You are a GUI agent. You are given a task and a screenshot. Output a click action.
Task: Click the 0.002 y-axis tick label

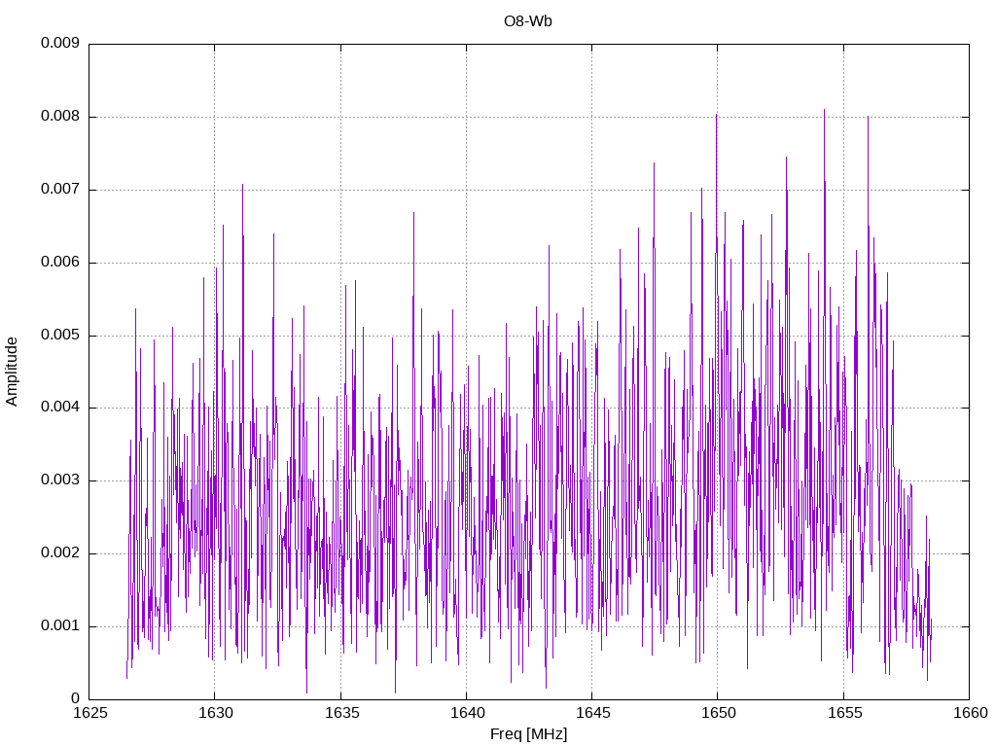point(60,553)
